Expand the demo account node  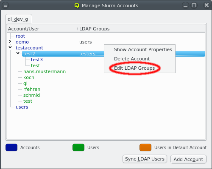tap(10, 42)
